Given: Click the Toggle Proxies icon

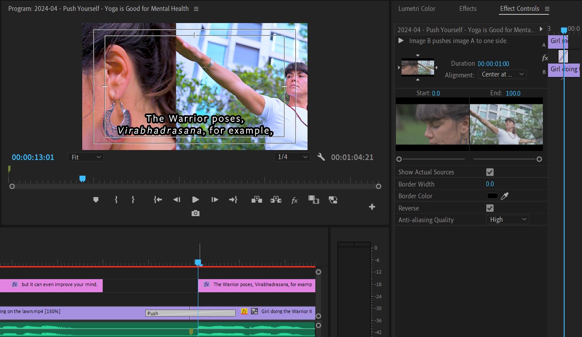Looking at the screenshot, I should pyautogui.click(x=333, y=200).
